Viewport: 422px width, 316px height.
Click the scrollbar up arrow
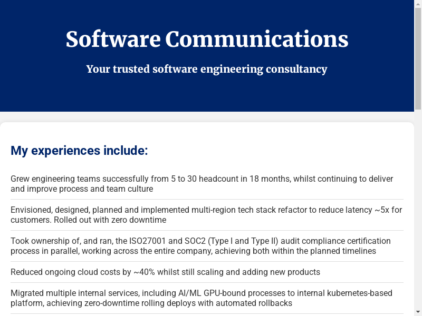418,4
